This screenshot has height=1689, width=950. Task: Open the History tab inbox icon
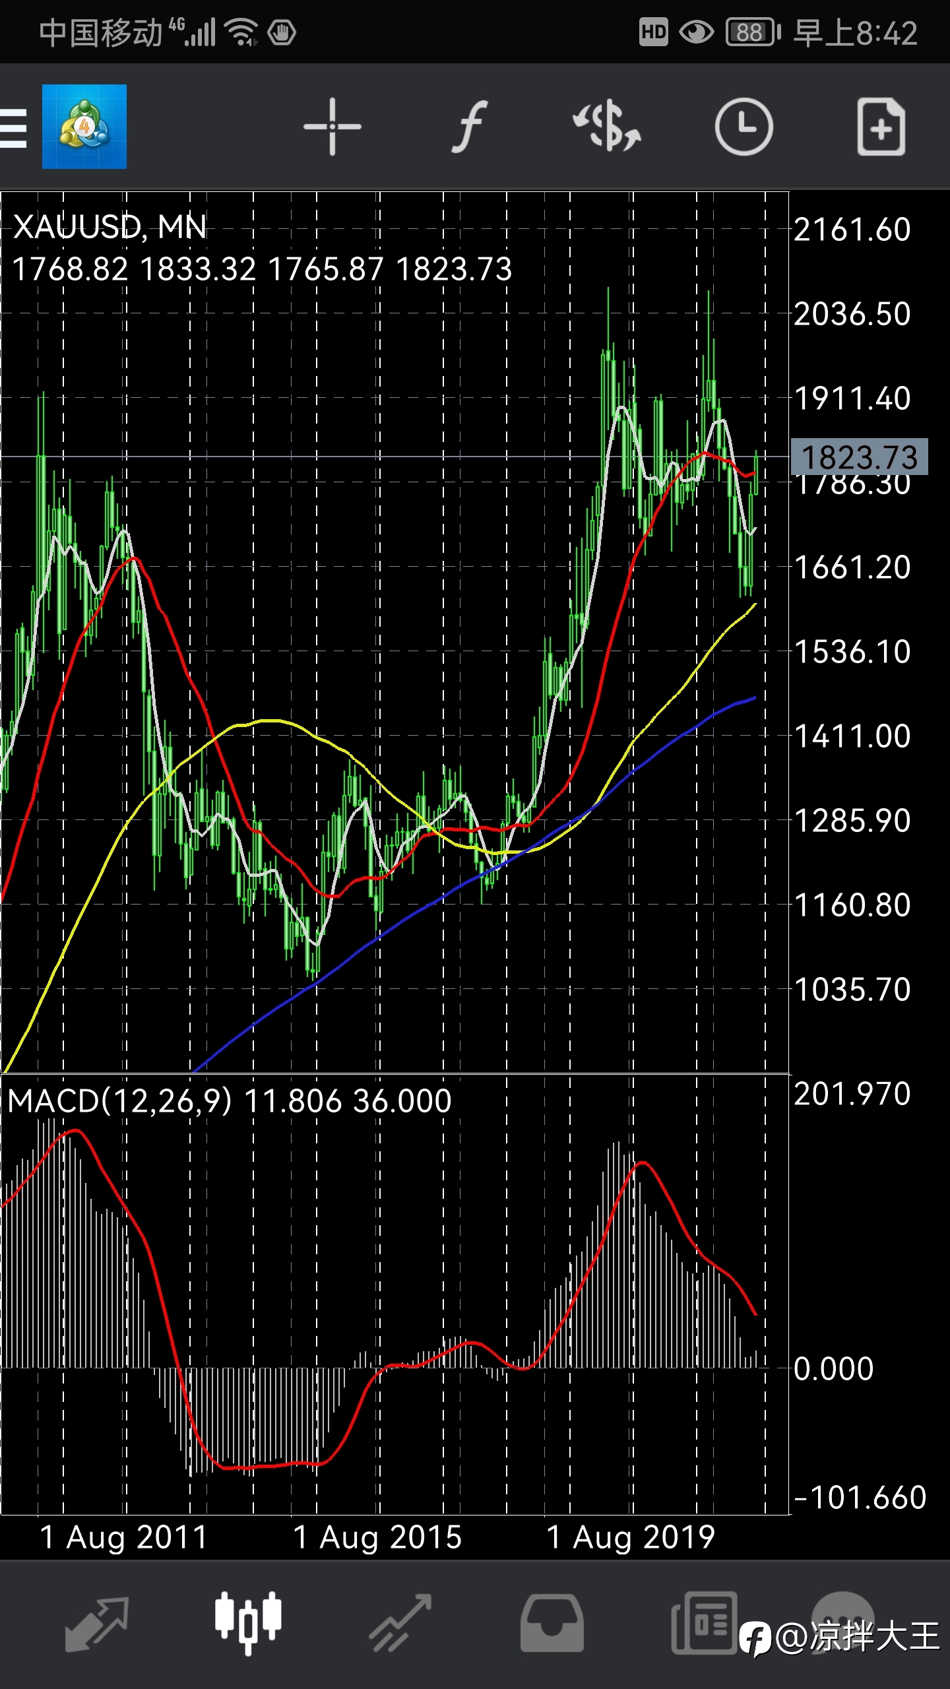pyautogui.click(x=552, y=1624)
